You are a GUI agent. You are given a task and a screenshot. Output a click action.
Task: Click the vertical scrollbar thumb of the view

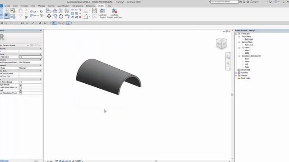pos(232,94)
